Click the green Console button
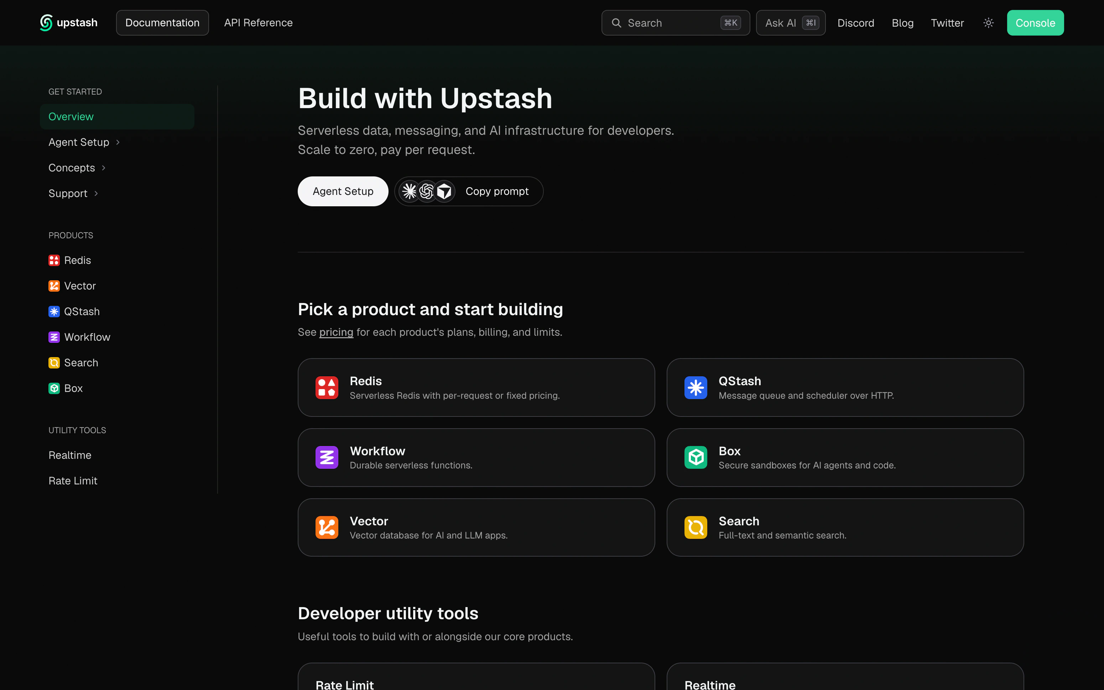Image resolution: width=1104 pixels, height=690 pixels. point(1035,23)
